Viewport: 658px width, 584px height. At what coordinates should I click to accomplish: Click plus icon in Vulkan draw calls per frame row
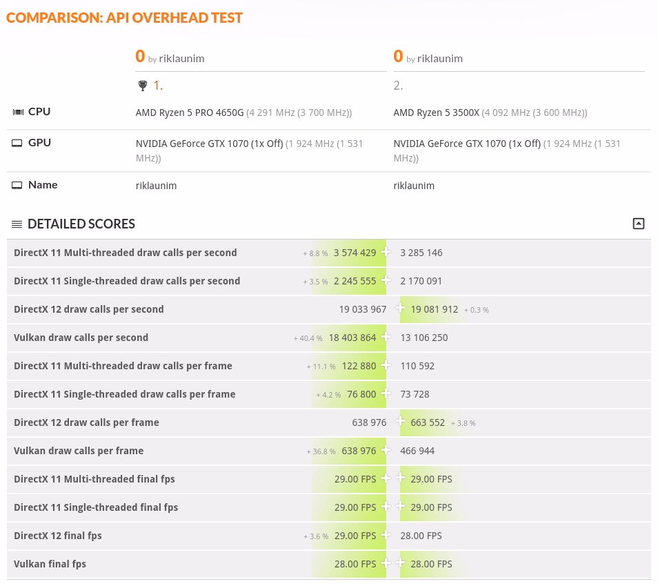pyautogui.click(x=386, y=451)
